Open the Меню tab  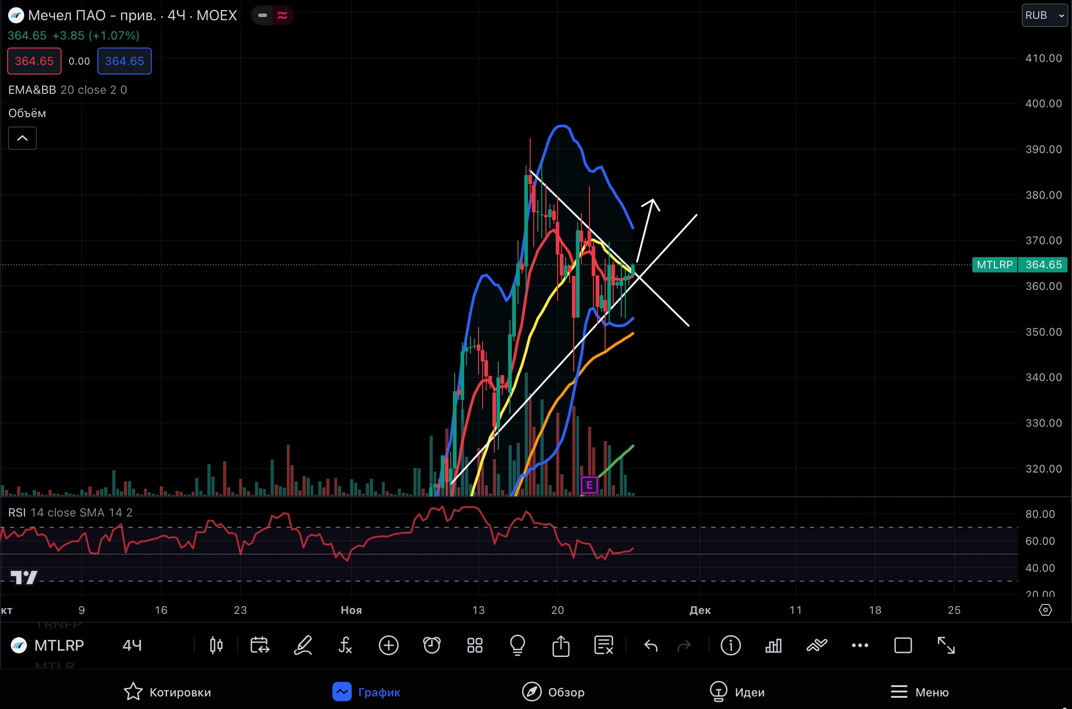[x=919, y=692]
